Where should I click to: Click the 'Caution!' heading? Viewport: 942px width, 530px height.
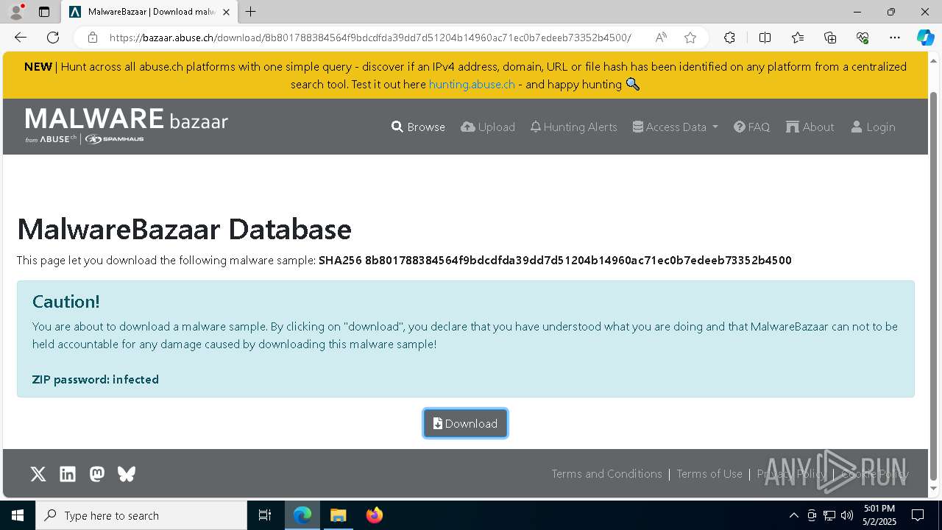66,301
